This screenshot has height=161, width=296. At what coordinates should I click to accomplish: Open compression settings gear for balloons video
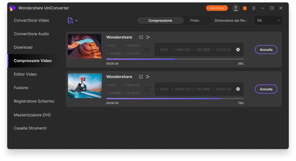tap(238, 89)
